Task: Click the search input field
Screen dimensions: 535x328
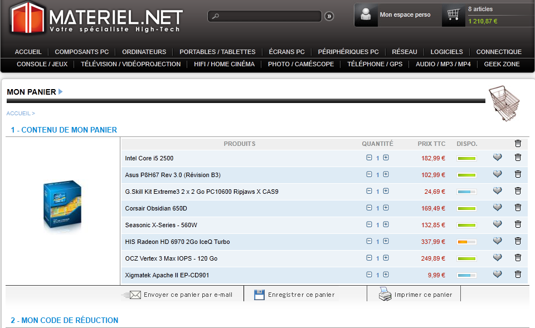Action: coord(267,17)
